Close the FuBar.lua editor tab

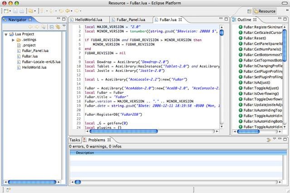(180, 19)
